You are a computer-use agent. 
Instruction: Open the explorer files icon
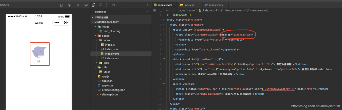click(x=94, y=5)
